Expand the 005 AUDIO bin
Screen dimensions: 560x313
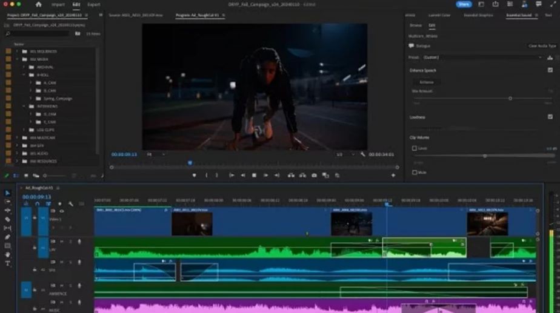point(17,153)
